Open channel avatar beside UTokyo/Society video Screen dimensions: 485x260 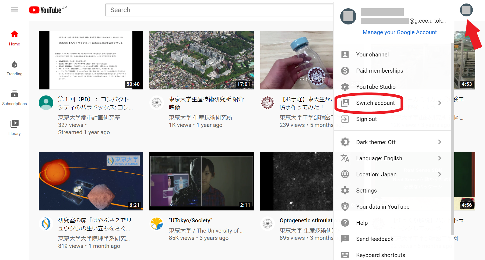[x=157, y=224]
